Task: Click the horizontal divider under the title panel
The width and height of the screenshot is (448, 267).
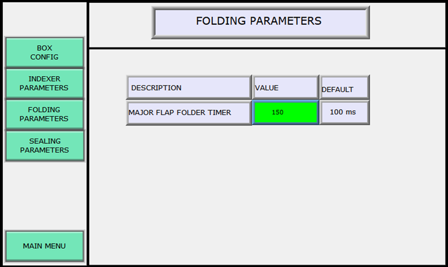Action: point(265,48)
